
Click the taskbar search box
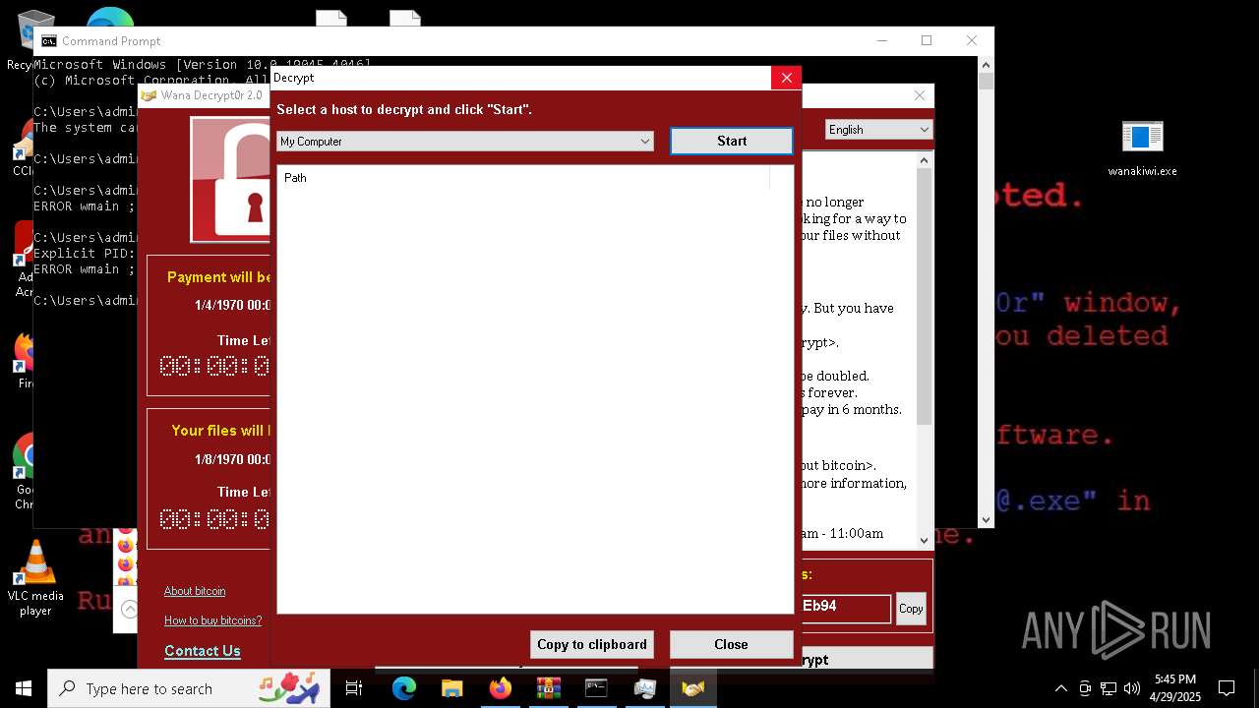189,688
